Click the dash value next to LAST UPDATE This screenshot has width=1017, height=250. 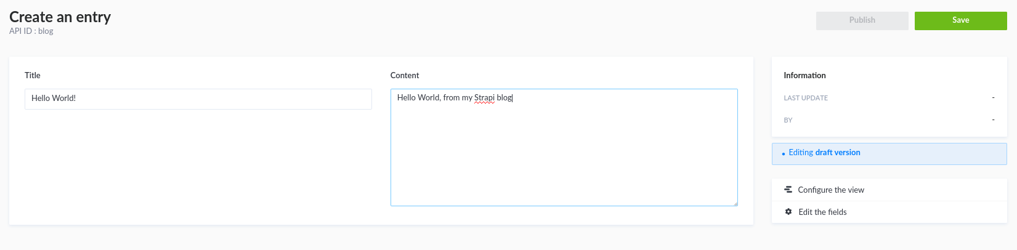tap(993, 97)
